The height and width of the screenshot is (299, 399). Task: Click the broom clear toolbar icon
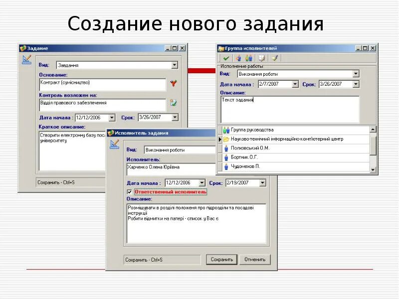tap(275, 58)
